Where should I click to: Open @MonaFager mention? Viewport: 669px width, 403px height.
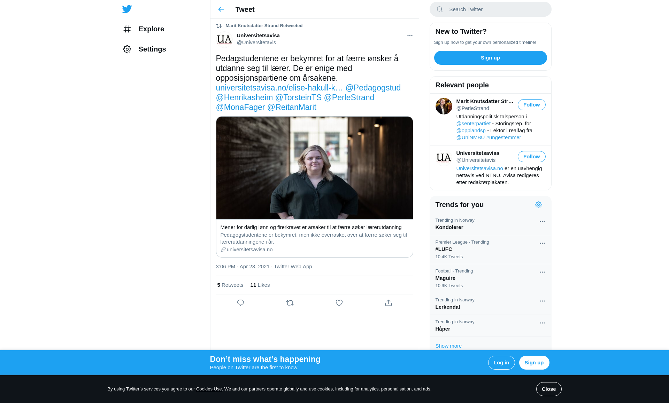[240, 107]
